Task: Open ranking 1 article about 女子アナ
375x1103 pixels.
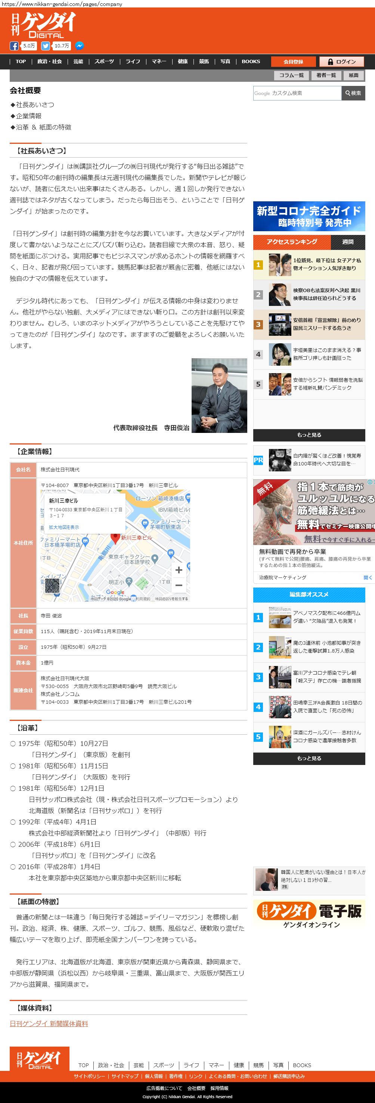Action: tap(309, 264)
